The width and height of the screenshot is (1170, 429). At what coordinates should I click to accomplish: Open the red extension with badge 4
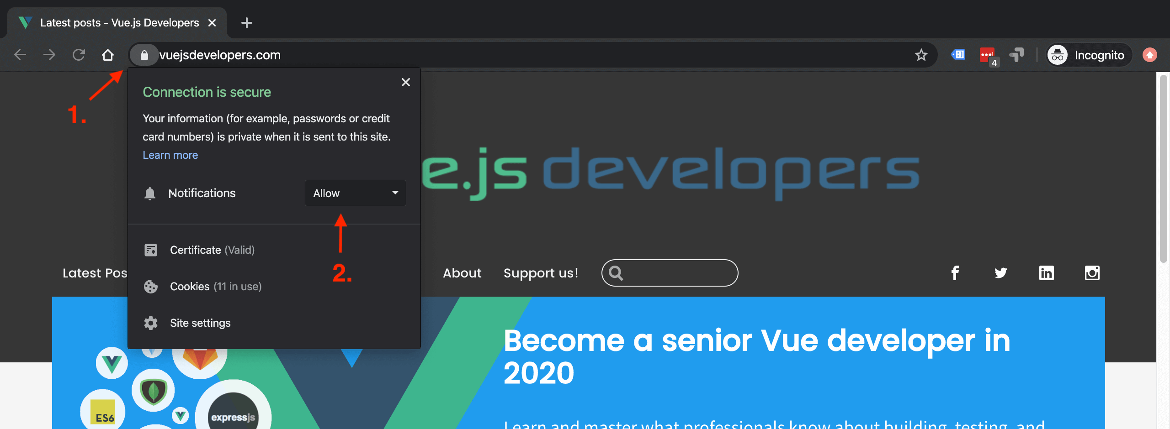(x=989, y=56)
